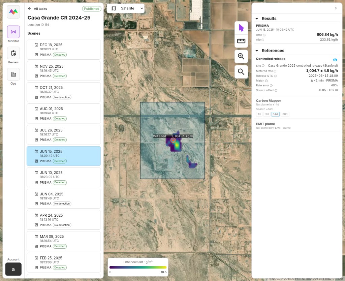Set Carbon Mapper search to 3d
345x281 pixels.
tap(267, 114)
